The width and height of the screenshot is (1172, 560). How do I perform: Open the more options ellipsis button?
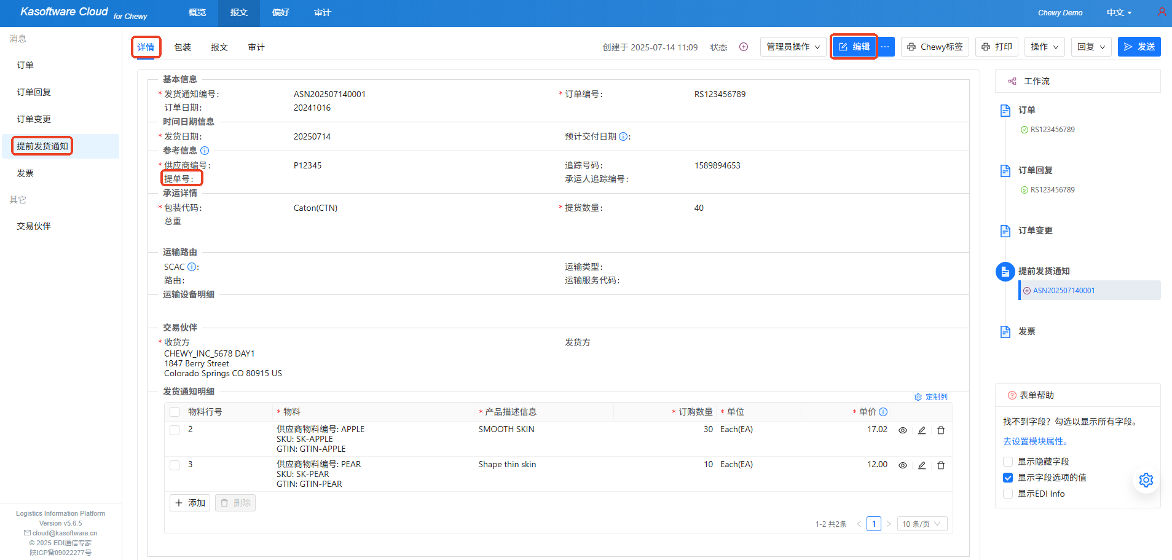[885, 47]
